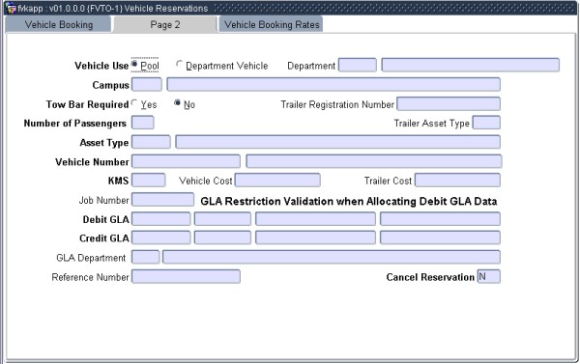
Task: Open the Vehicle Booking Rates tab
Action: click(271, 24)
